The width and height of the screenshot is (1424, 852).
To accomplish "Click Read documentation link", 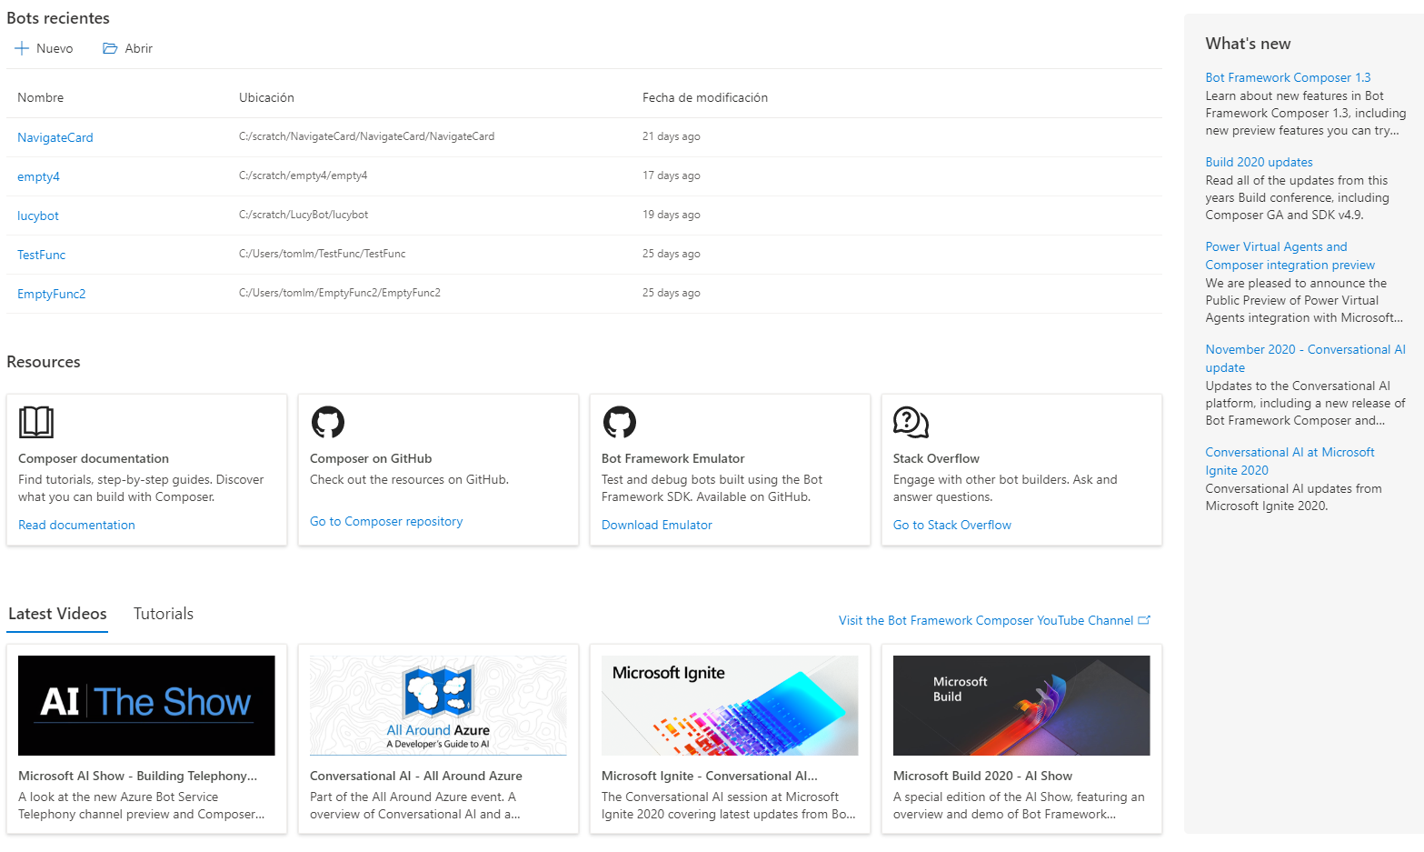I will point(76,525).
